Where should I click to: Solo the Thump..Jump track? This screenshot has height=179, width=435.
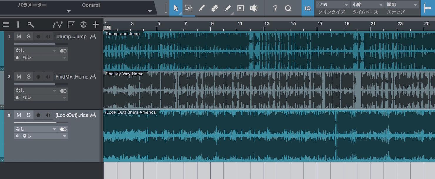tap(29, 37)
